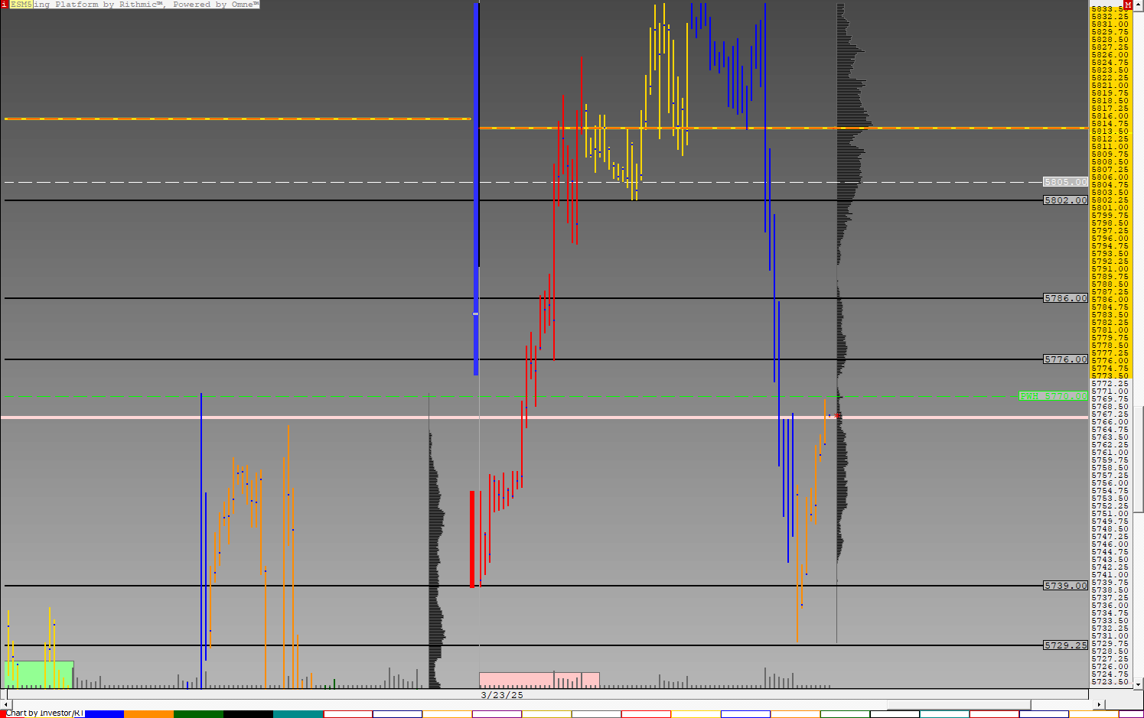Click the ESM5 symbol label
This screenshot has width=1144, height=718.
tap(21, 5)
